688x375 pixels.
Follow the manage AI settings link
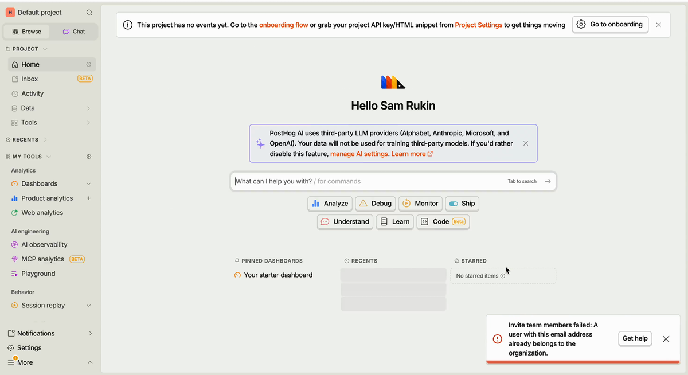pos(359,154)
